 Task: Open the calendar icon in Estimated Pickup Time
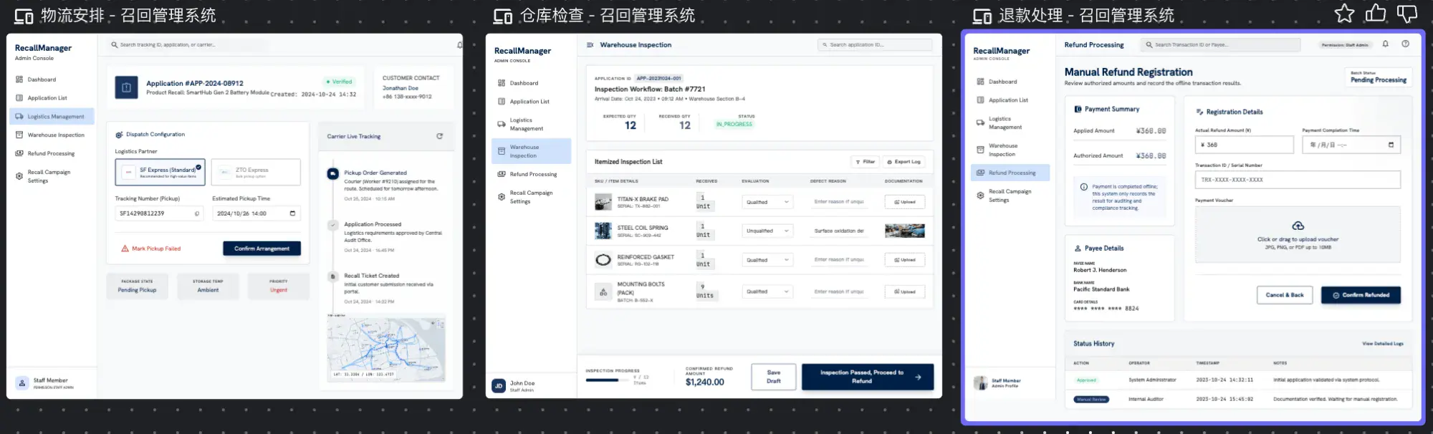[292, 213]
